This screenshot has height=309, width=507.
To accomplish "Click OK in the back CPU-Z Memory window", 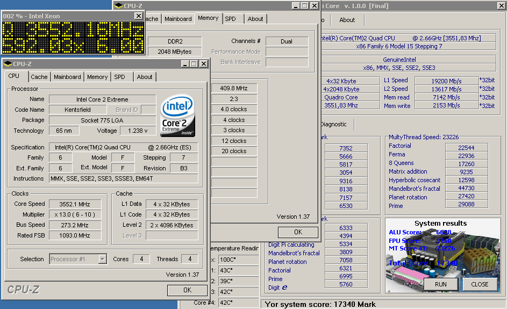I will (x=298, y=232).
